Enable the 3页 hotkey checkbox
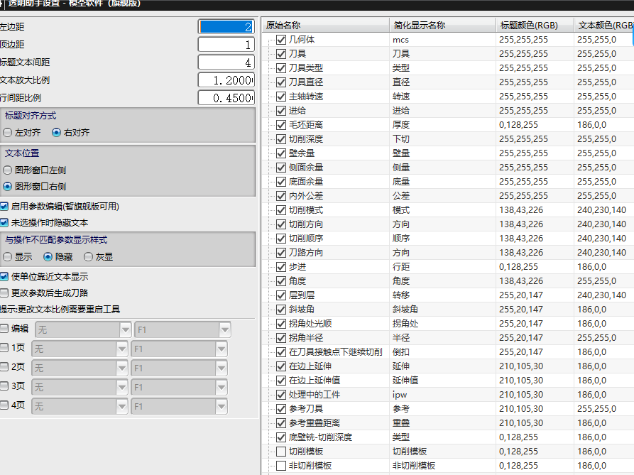Image resolution: width=634 pixels, height=475 pixels. 4,386
